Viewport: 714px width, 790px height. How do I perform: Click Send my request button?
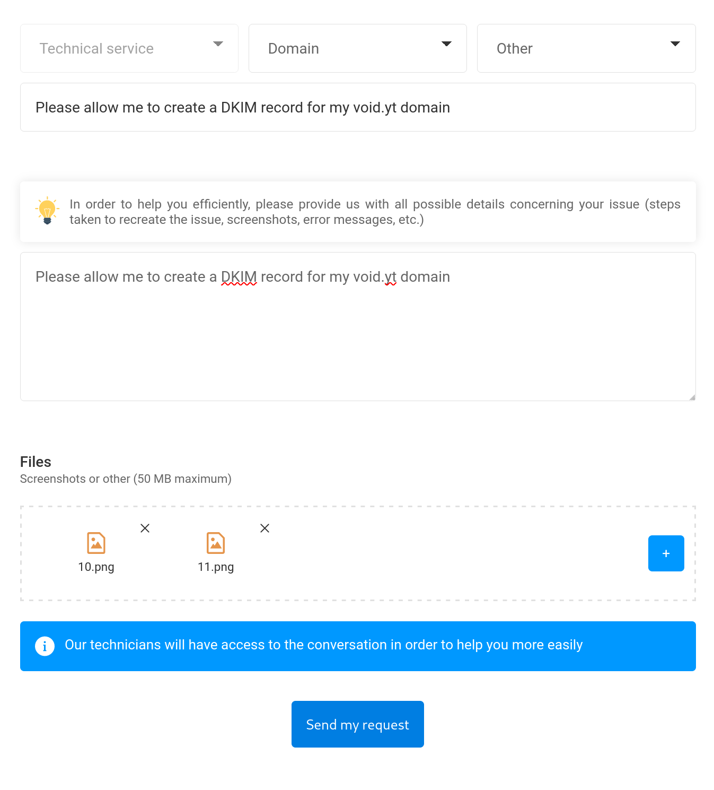click(x=358, y=724)
